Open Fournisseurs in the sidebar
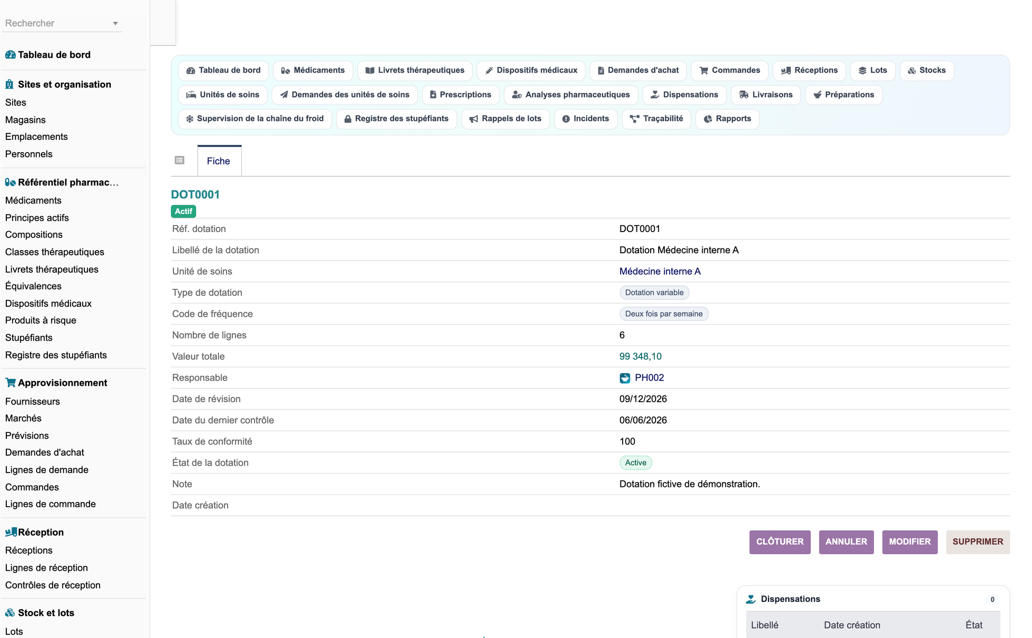This screenshot has height=638, width=1032. click(33, 402)
